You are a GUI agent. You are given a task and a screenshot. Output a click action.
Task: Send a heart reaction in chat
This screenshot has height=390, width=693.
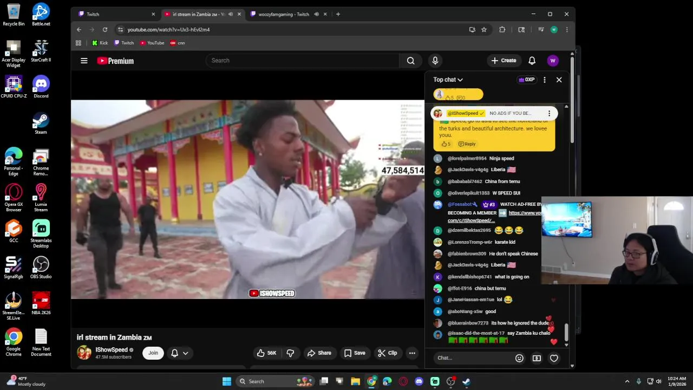pyautogui.click(x=554, y=358)
